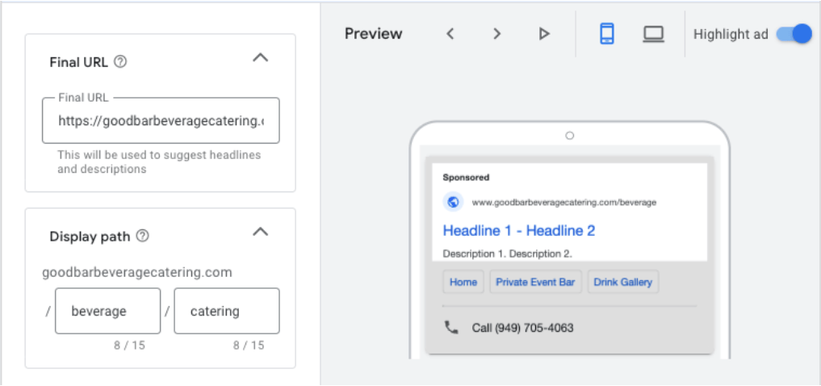821x386 pixels.
Task: Click the Home sitelink in preview
Action: click(x=463, y=282)
